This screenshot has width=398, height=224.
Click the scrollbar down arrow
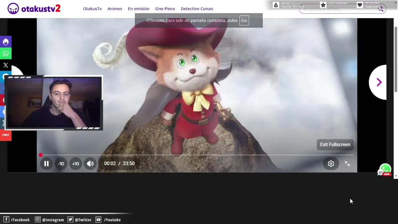[396, 176]
